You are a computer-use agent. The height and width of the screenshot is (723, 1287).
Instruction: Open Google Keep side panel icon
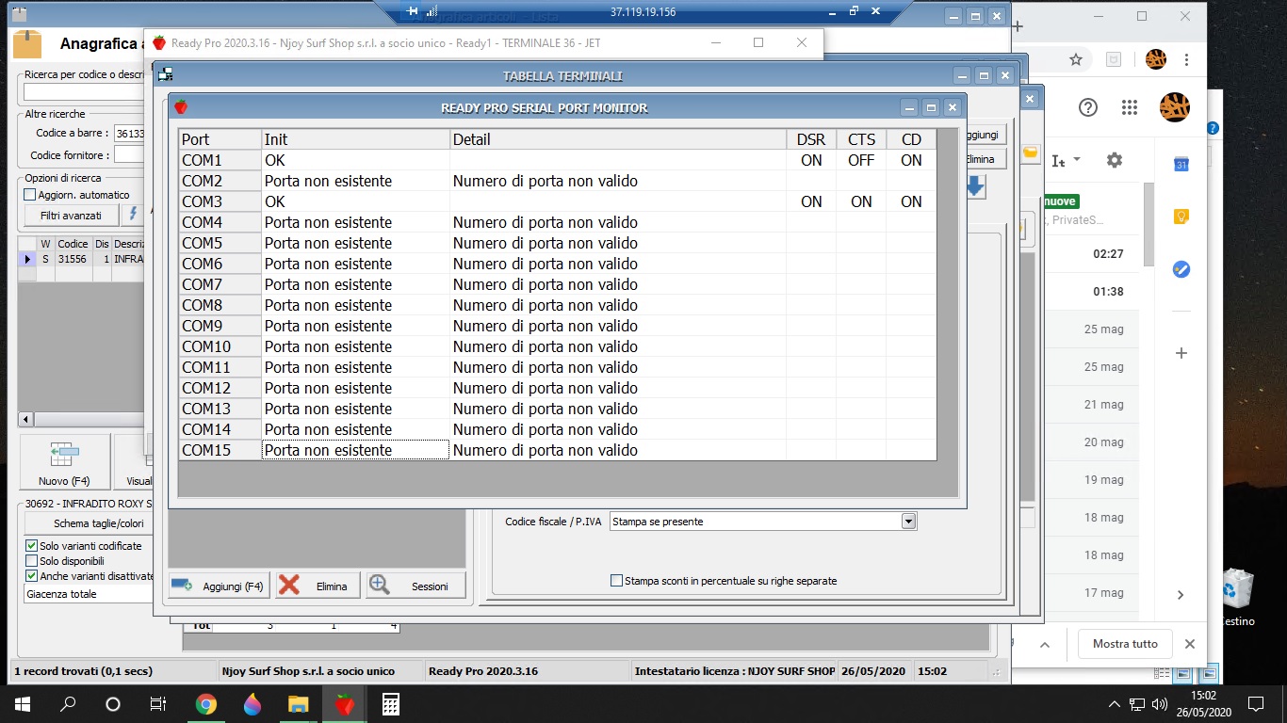[1181, 217]
